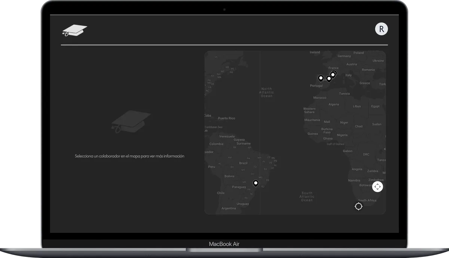
Task: Click Morocco on the map
Action: [320, 98]
